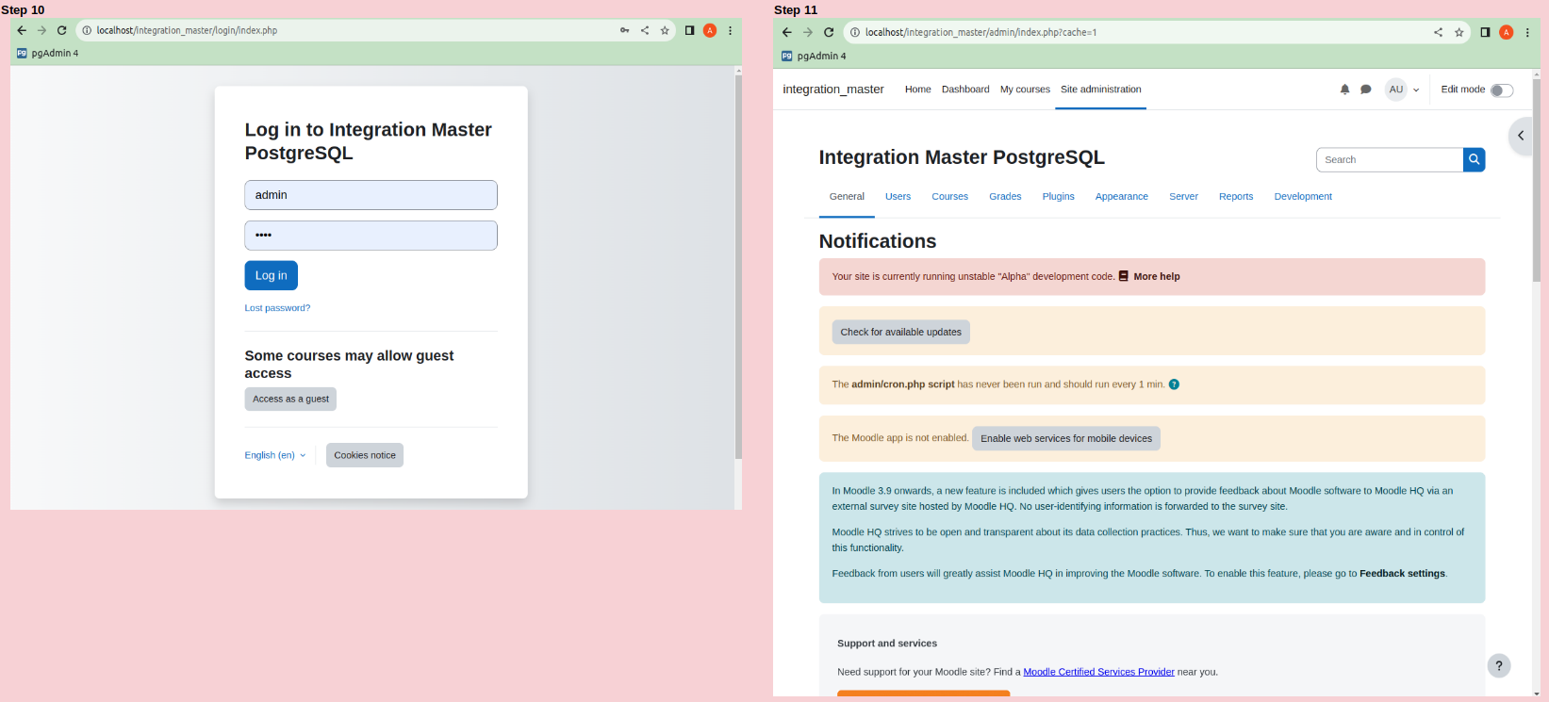The image size is (1549, 702).
Task: Click the username field containing admin
Action: [371, 195]
